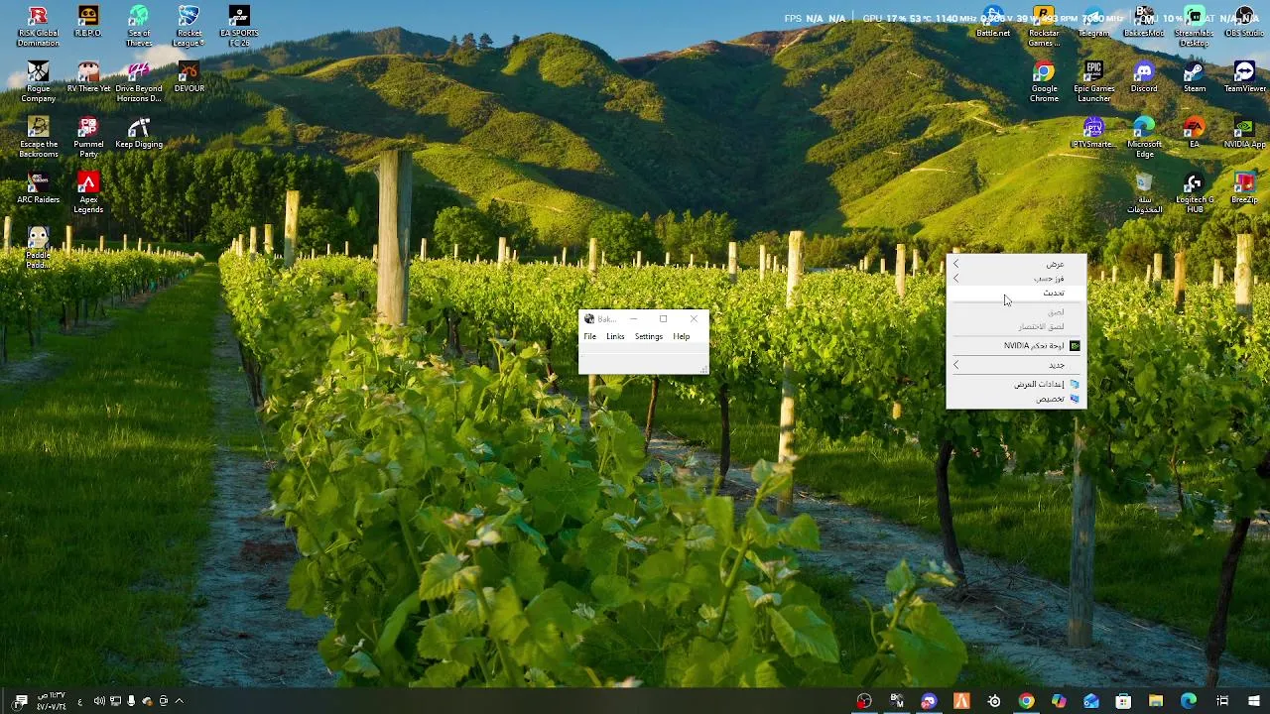Screen dimensions: 1270x714
Task: Select the Sea of Thieves icon
Action: pyautogui.click(x=139, y=27)
